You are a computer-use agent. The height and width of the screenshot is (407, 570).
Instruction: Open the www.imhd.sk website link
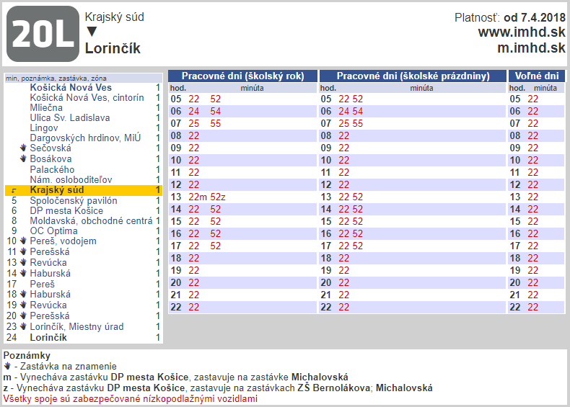(x=521, y=32)
